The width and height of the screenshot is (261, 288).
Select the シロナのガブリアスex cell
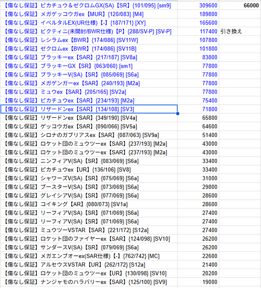tap(89, 135)
